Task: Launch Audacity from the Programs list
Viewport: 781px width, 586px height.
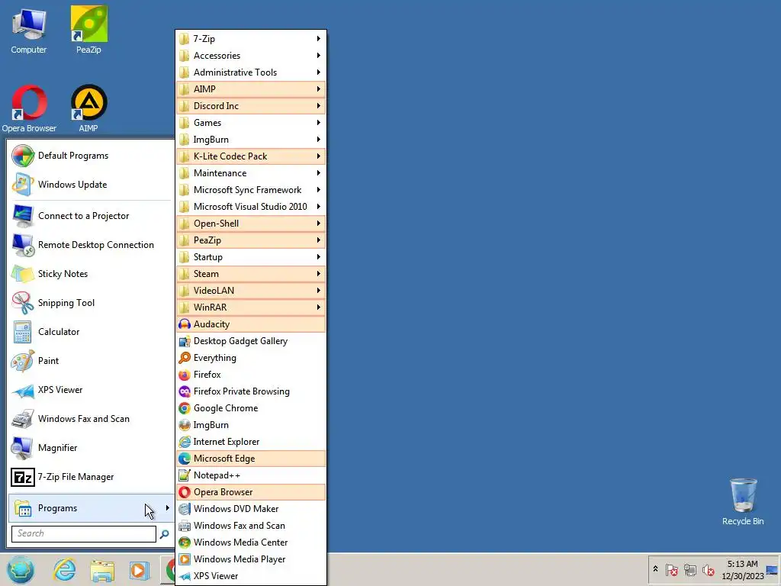Action: (251, 324)
